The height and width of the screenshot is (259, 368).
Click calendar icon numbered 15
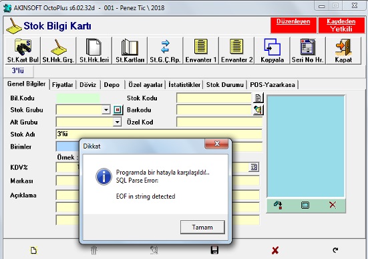[254, 167]
